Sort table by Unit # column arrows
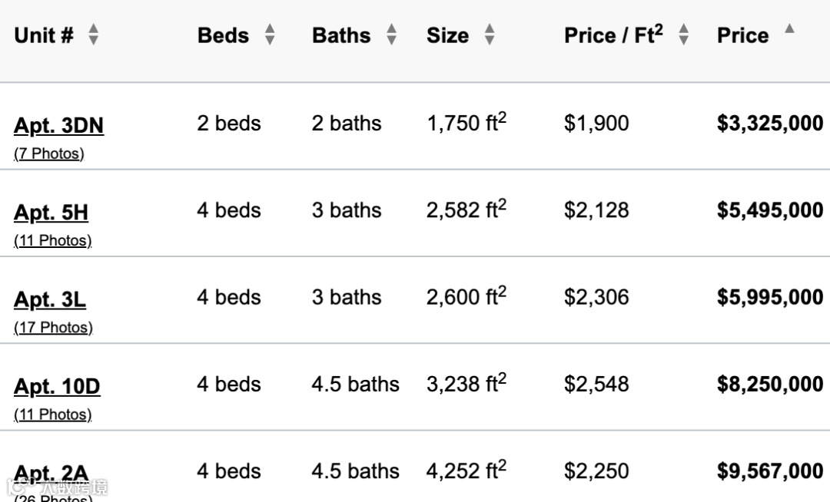This screenshot has width=830, height=502. [x=93, y=35]
